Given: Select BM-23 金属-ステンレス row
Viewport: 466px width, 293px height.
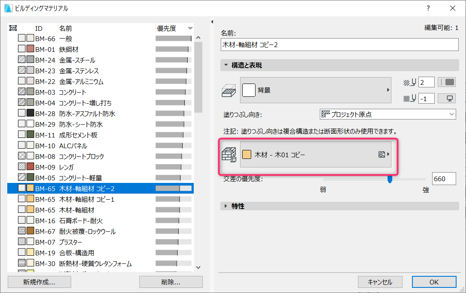Looking at the screenshot, I should [x=100, y=71].
